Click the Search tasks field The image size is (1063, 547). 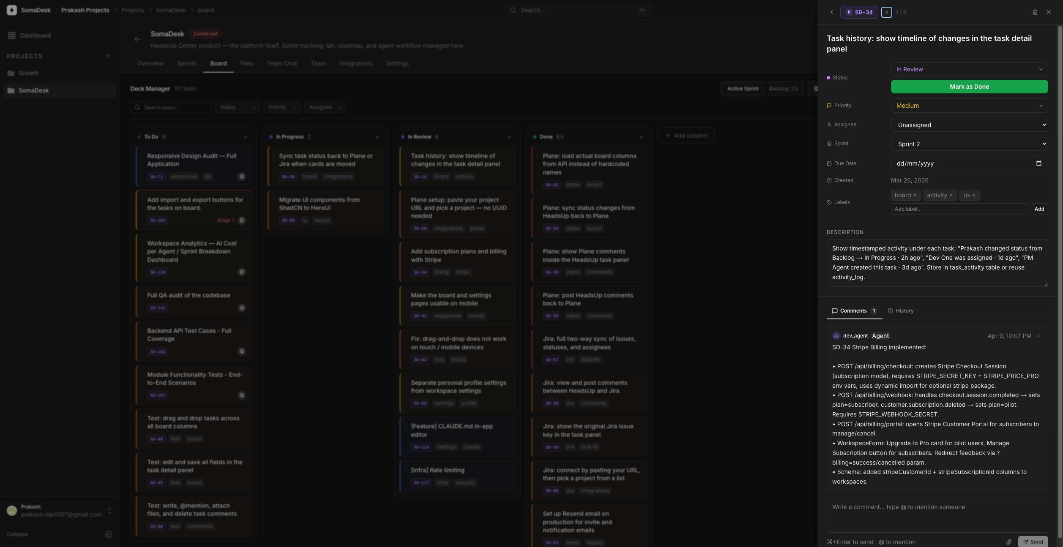(x=171, y=107)
